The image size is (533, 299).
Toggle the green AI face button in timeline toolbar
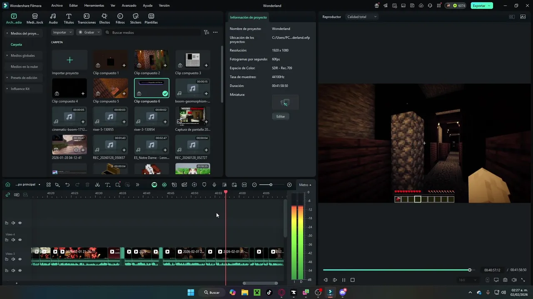(x=154, y=185)
